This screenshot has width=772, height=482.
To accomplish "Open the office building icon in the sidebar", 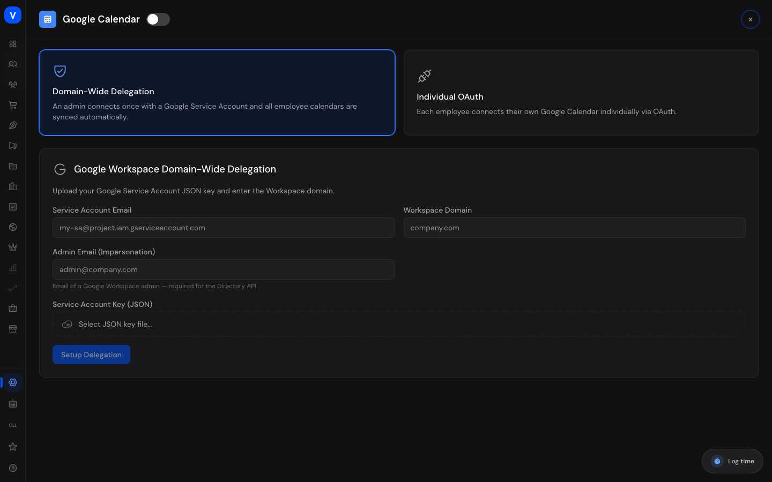I will tap(13, 186).
